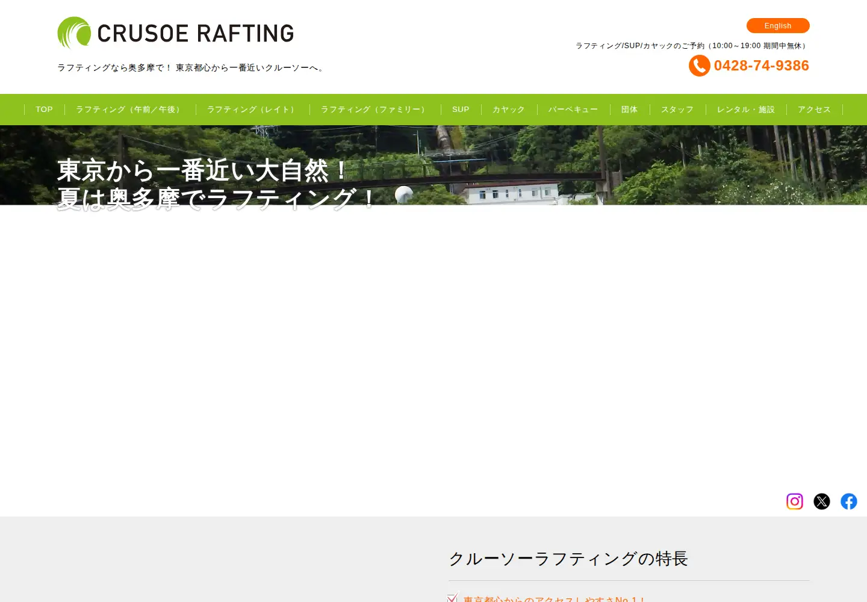Go to TOP in navigation bar
Screen dimensions: 867x602
[44, 110]
